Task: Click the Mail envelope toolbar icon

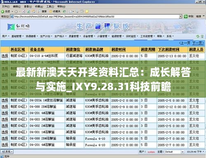Action: pos(71,12)
